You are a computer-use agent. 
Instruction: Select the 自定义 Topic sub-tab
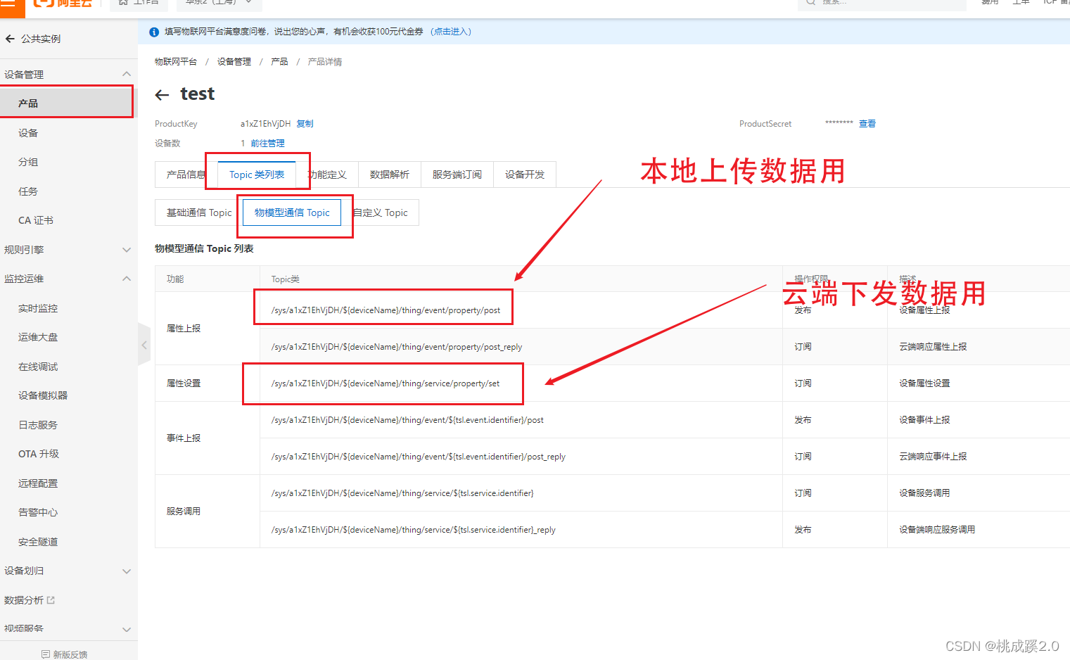(380, 212)
